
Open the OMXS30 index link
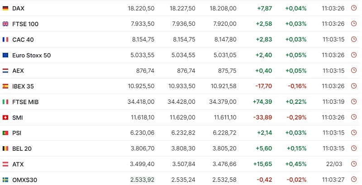pos(24,180)
